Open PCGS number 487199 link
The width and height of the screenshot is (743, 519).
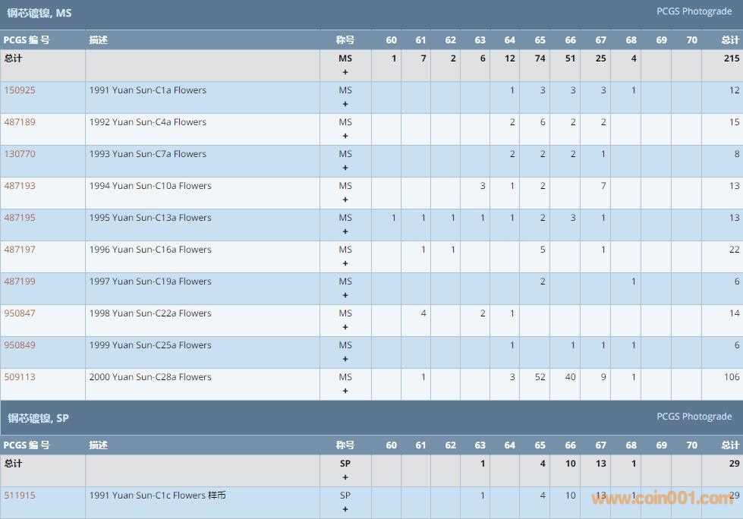coord(20,282)
